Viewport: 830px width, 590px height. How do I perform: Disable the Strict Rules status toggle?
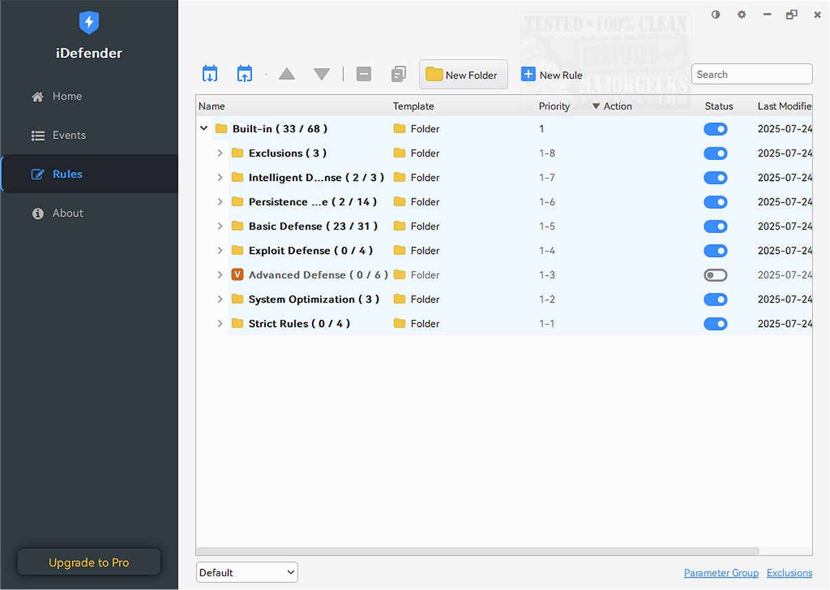tap(716, 323)
